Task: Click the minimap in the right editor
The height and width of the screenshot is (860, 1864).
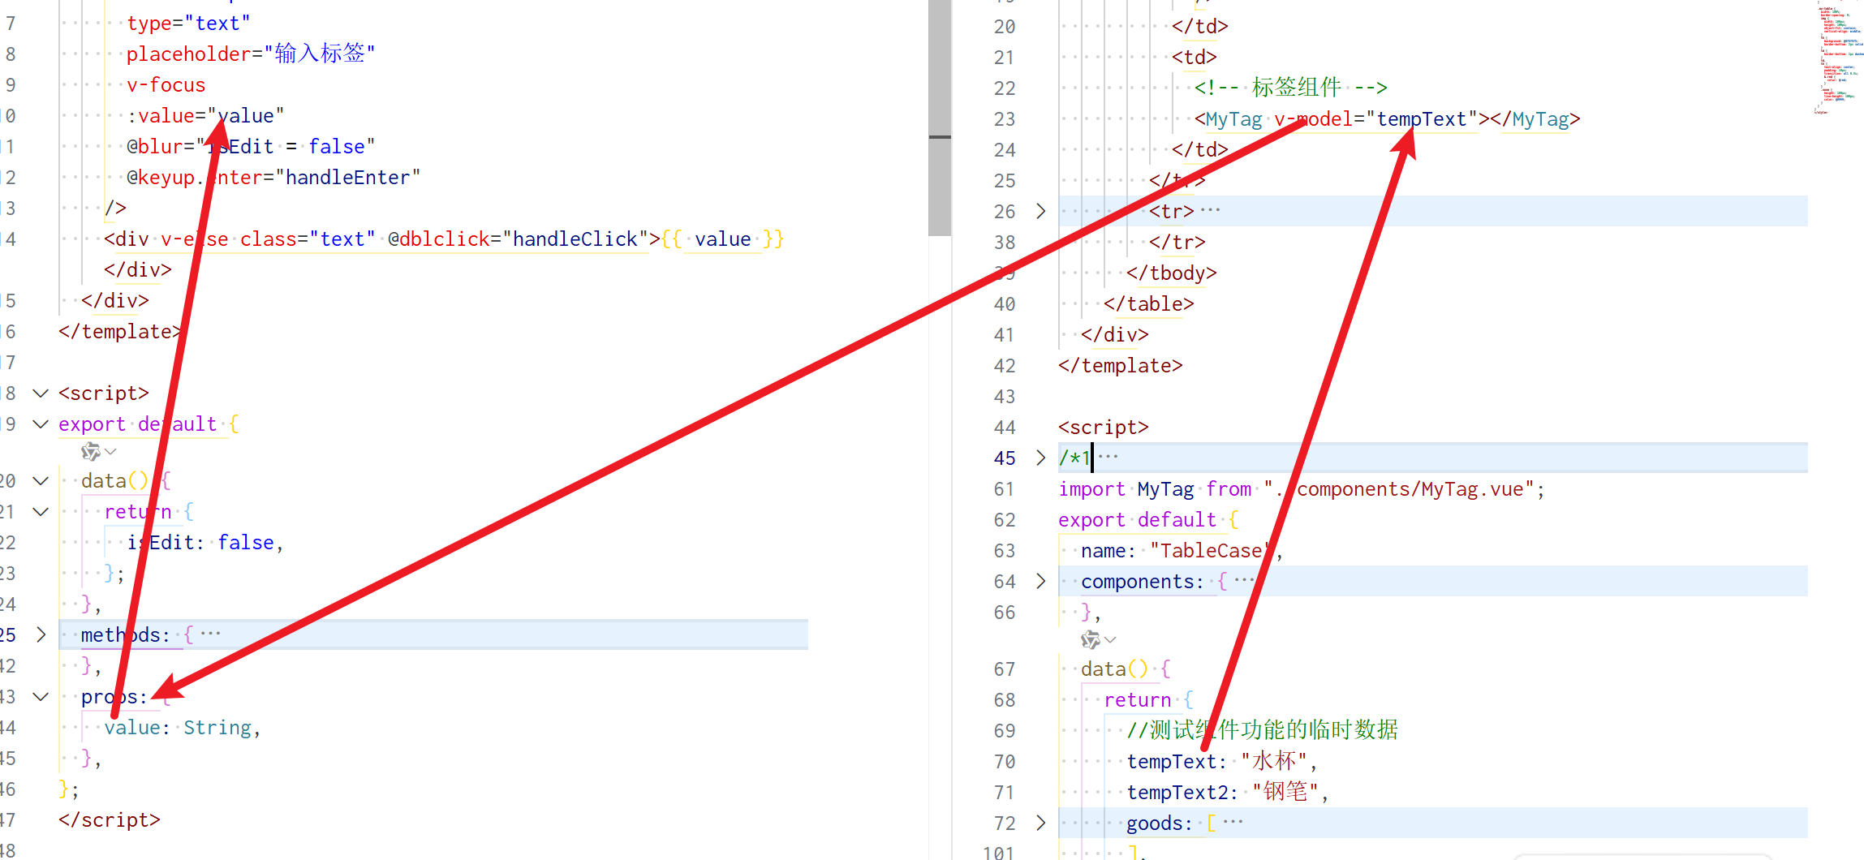Action: [x=1838, y=57]
